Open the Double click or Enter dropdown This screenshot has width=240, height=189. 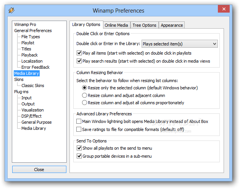tap(180, 44)
